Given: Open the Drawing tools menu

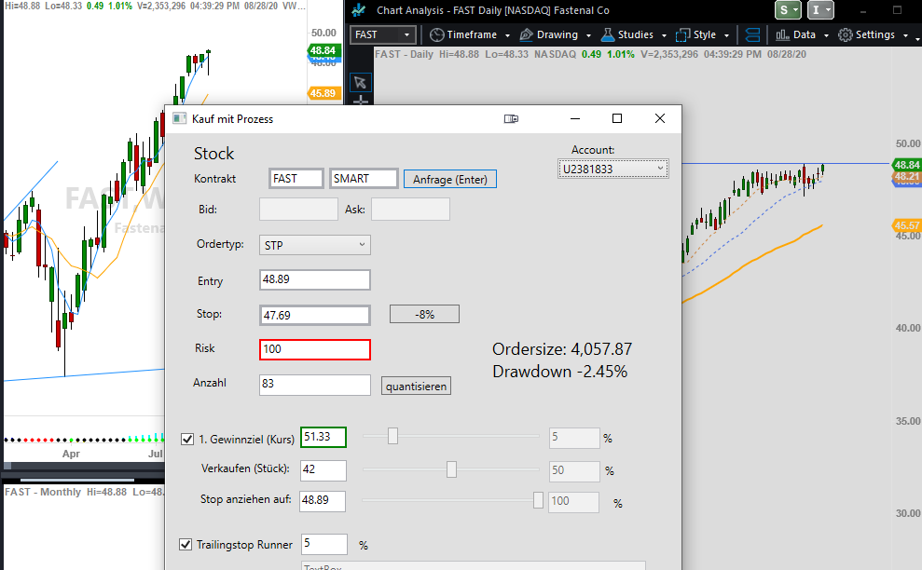Looking at the screenshot, I should [555, 34].
